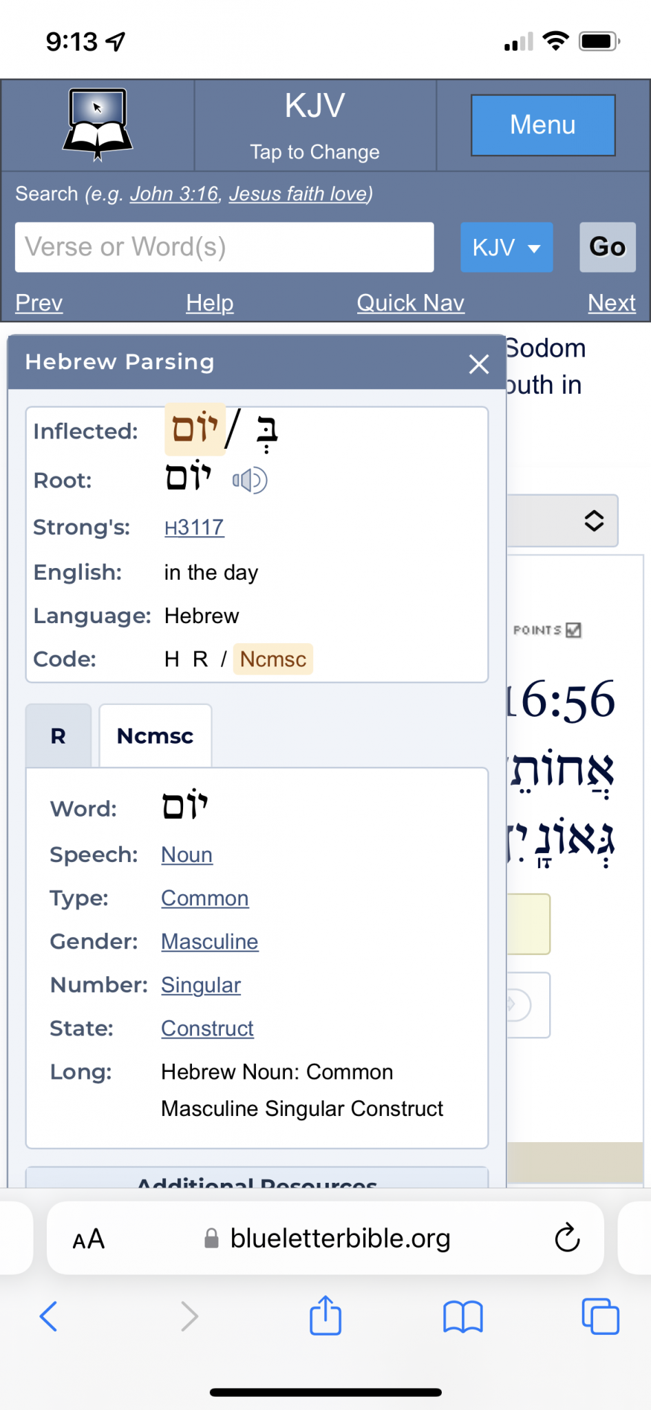Tap the Blue Letter Bible logo icon

click(98, 125)
